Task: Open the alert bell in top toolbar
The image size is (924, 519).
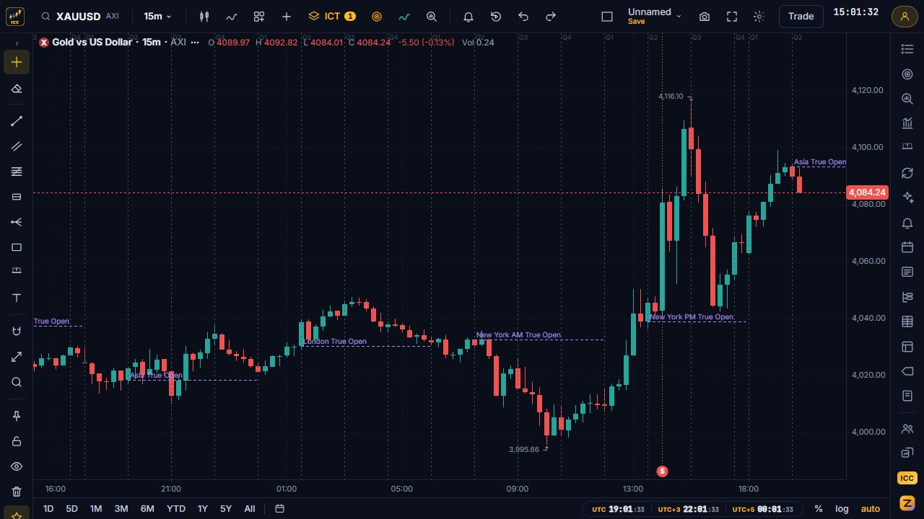Action: 468,16
